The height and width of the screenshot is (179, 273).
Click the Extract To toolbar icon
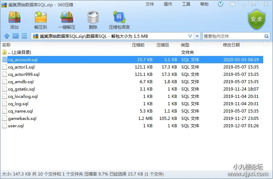click(x=41, y=20)
